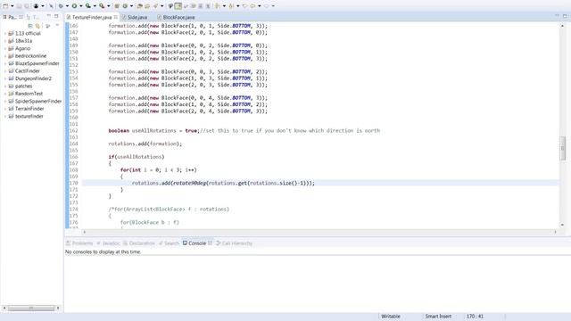Switch to the TextureFinder.java editor tab
This screenshot has height=321, width=571.
91,17
